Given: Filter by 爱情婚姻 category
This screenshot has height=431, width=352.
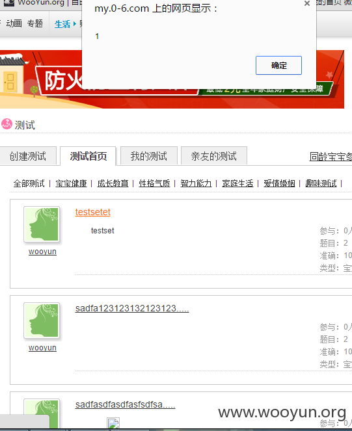Looking at the screenshot, I should [279, 183].
